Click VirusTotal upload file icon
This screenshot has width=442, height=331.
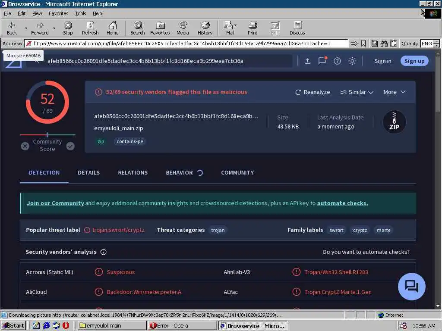pyautogui.click(x=307, y=61)
